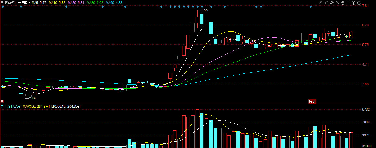The width and height of the screenshot is (376, 148).
Task: Toggle the chart lock icon
Action: click(348, 3)
